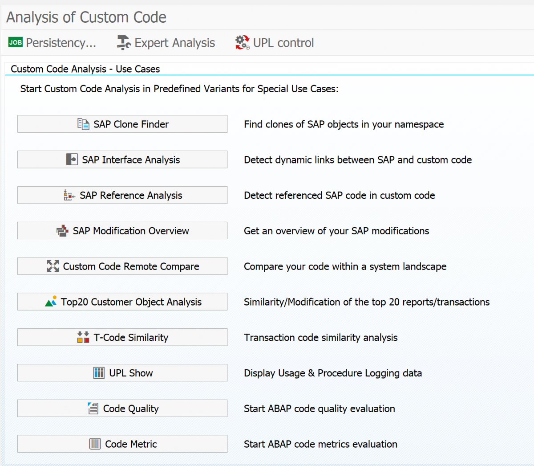The image size is (534, 466).
Task: Run the Custom Code Remote Compare
Action: (122, 266)
